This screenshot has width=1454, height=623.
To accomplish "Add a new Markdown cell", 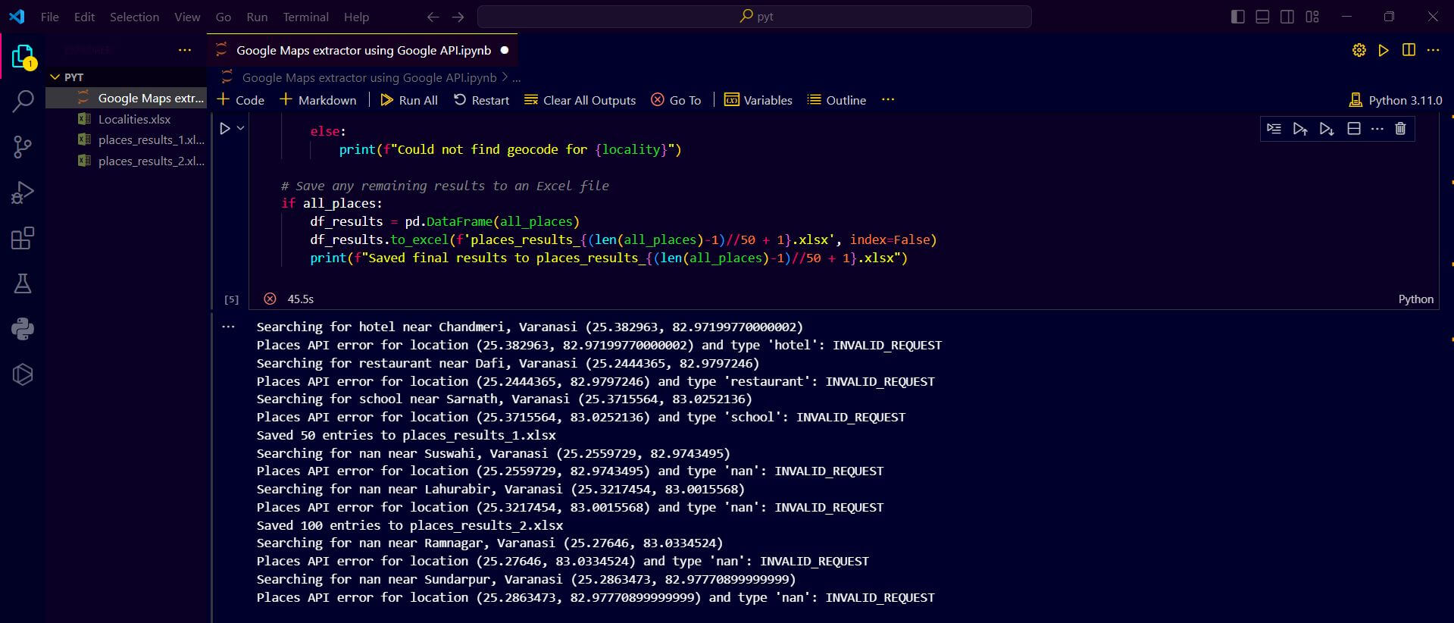I will [318, 100].
